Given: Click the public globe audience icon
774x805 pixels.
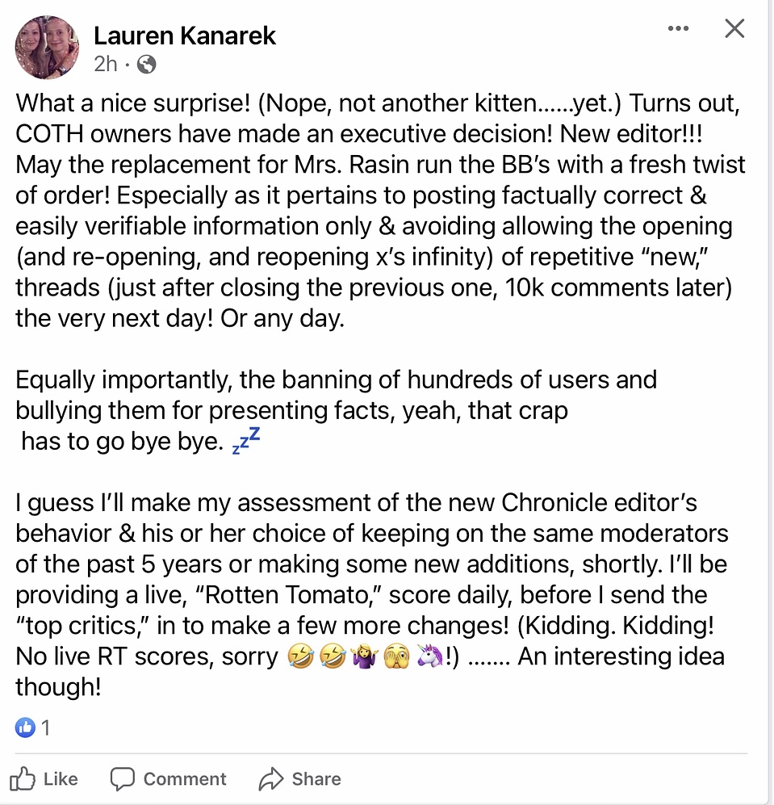Looking at the screenshot, I should [147, 65].
